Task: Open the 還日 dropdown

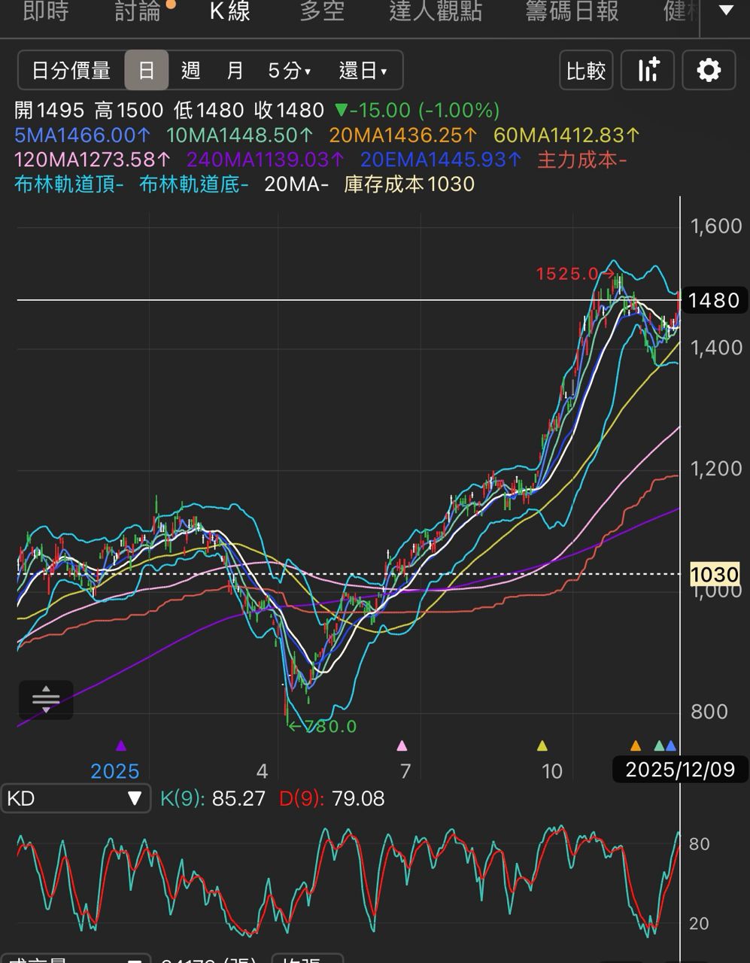Action: coord(363,71)
